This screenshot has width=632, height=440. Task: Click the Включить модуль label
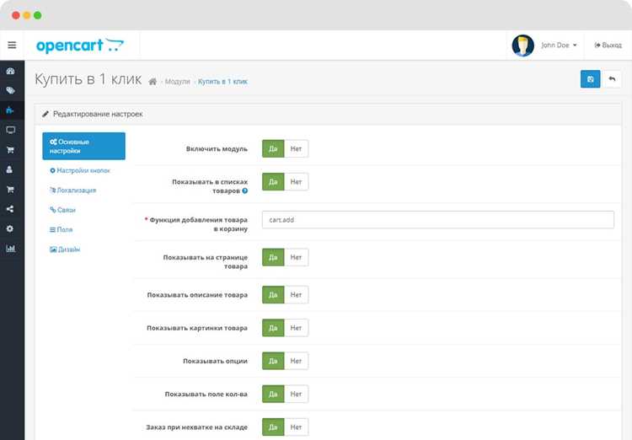(x=217, y=149)
